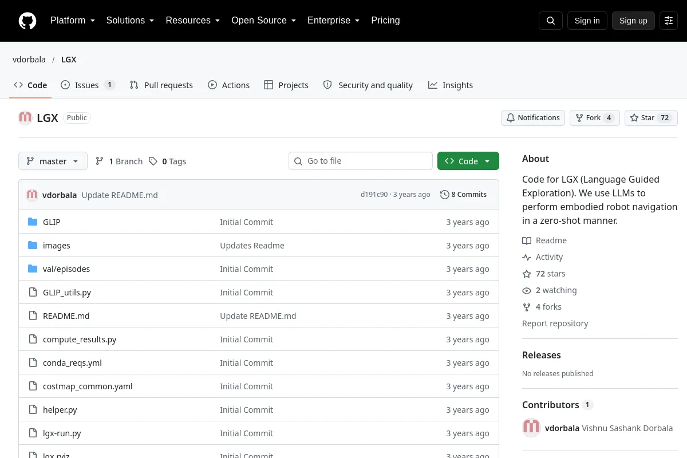This screenshot has width=687, height=458.
Task: Click the commit author avatar in latest commit row
Action: point(32,195)
